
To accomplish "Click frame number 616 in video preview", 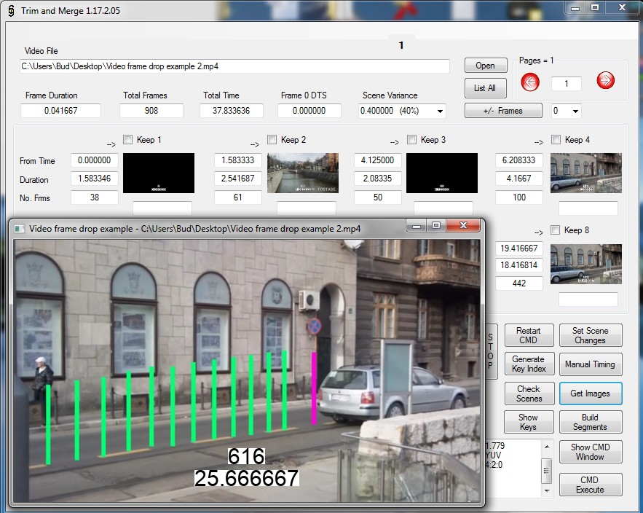I will point(246,456).
